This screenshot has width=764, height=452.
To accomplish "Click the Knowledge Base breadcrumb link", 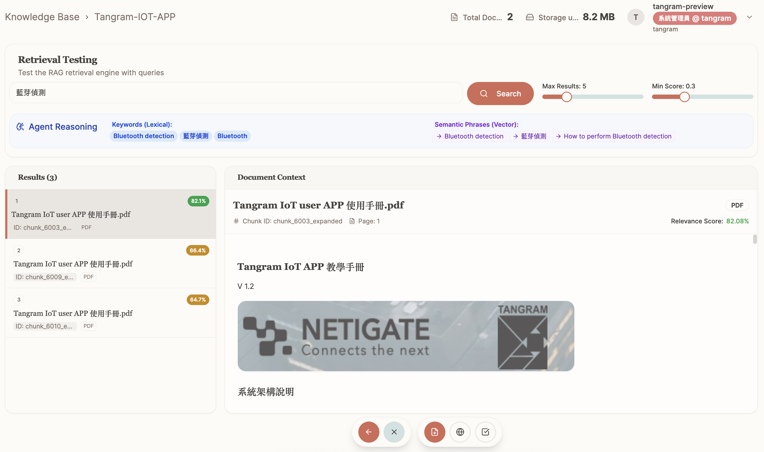I will click(x=42, y=17).
